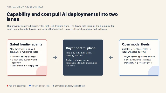Click text 'Weights + runtime choice'

tap(136, 51)
